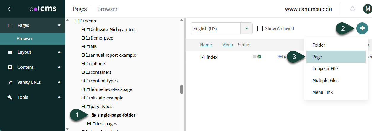Select Page from the add menu
This screenshot has width=372, height=131.
(317, 57)
